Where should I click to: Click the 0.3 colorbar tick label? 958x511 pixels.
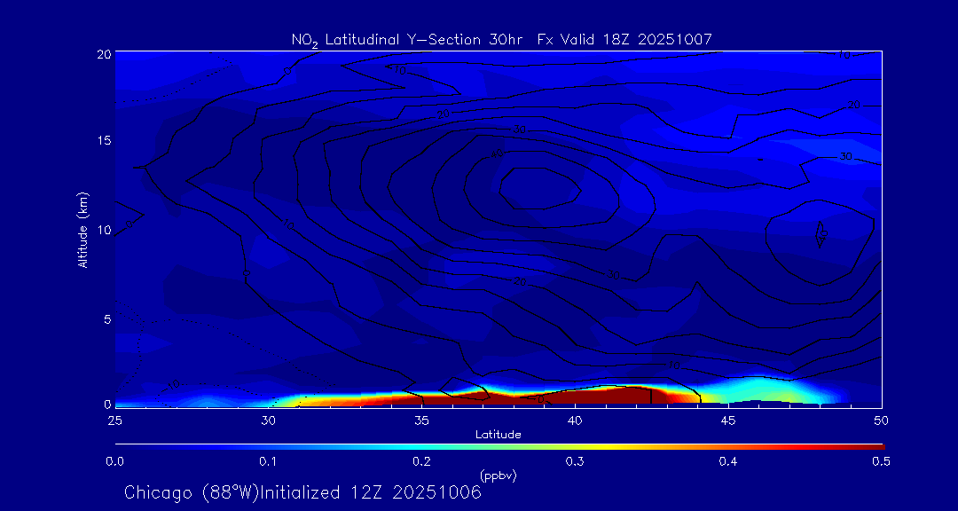point(575,461)
